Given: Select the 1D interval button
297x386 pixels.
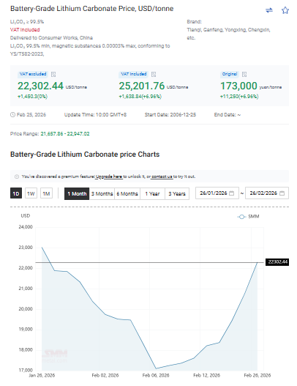Looking at the screenshot, I should click(x=16, y=193).
